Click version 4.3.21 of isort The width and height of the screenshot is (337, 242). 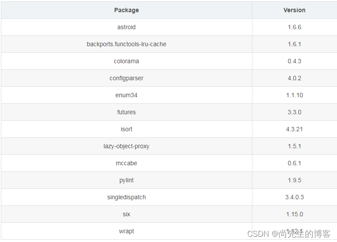coord(294,129)
